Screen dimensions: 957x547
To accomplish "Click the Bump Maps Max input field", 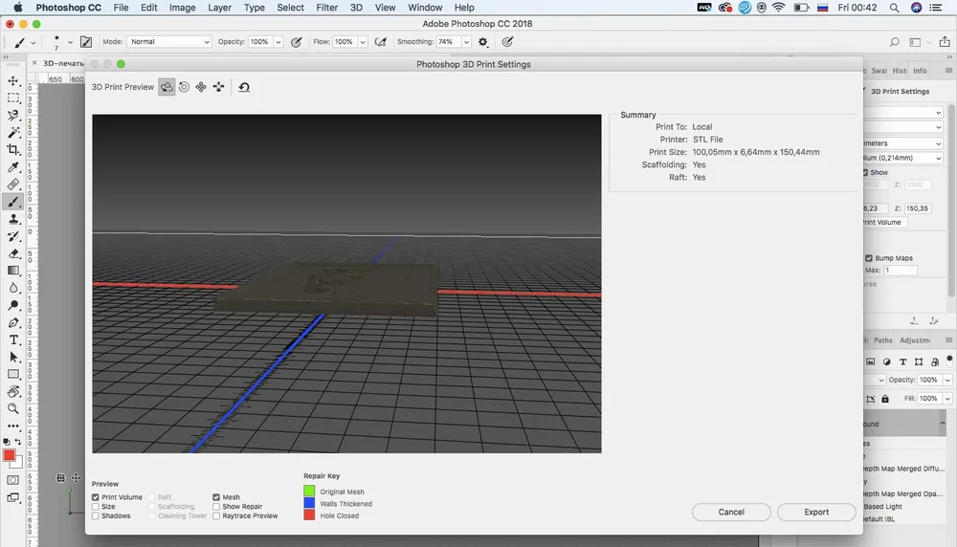I will tap(901, 270).
